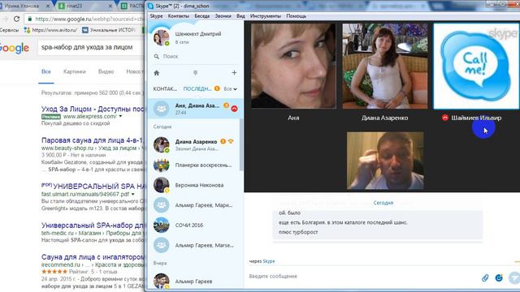Viewport: 520px width, 292px height.
Task: Open the Беседа menu
Action: click(x=202, y=16)
